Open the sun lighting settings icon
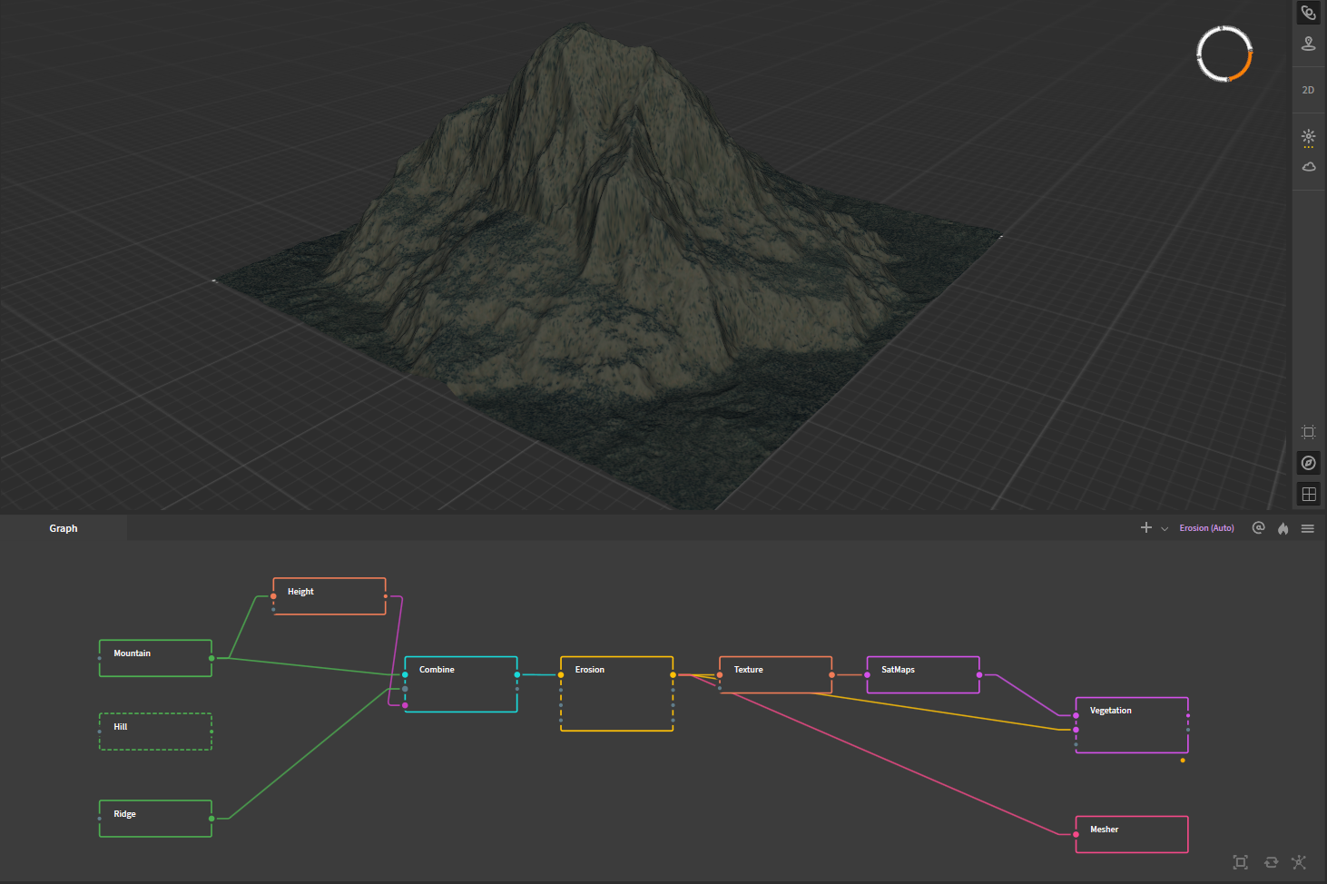This screenshot has width=1327, height=884. click(x=1308, y=137)
